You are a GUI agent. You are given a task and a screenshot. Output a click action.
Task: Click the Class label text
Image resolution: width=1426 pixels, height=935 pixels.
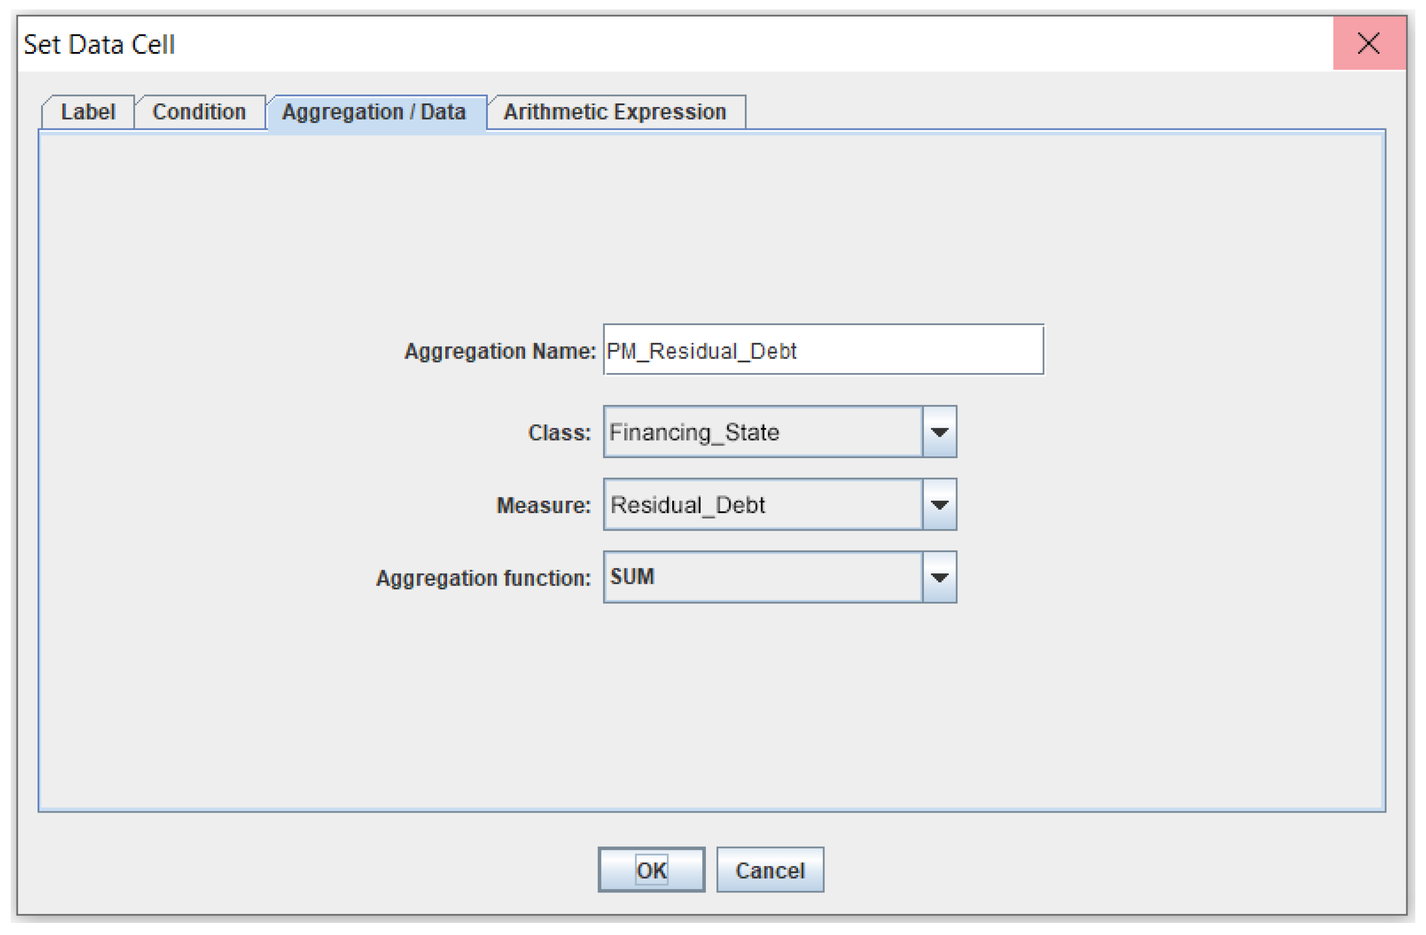(x=559, y=433)
